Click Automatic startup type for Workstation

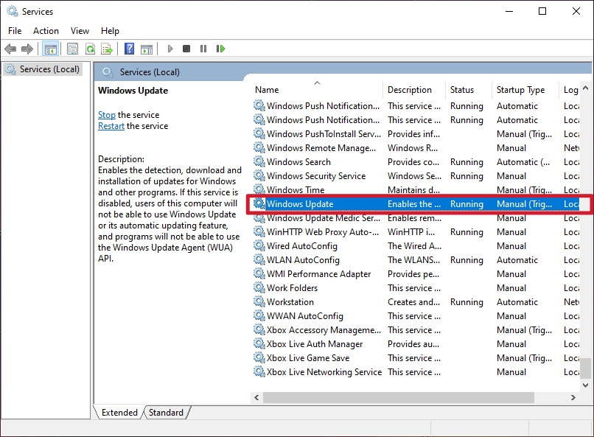[x=517, y=302]
